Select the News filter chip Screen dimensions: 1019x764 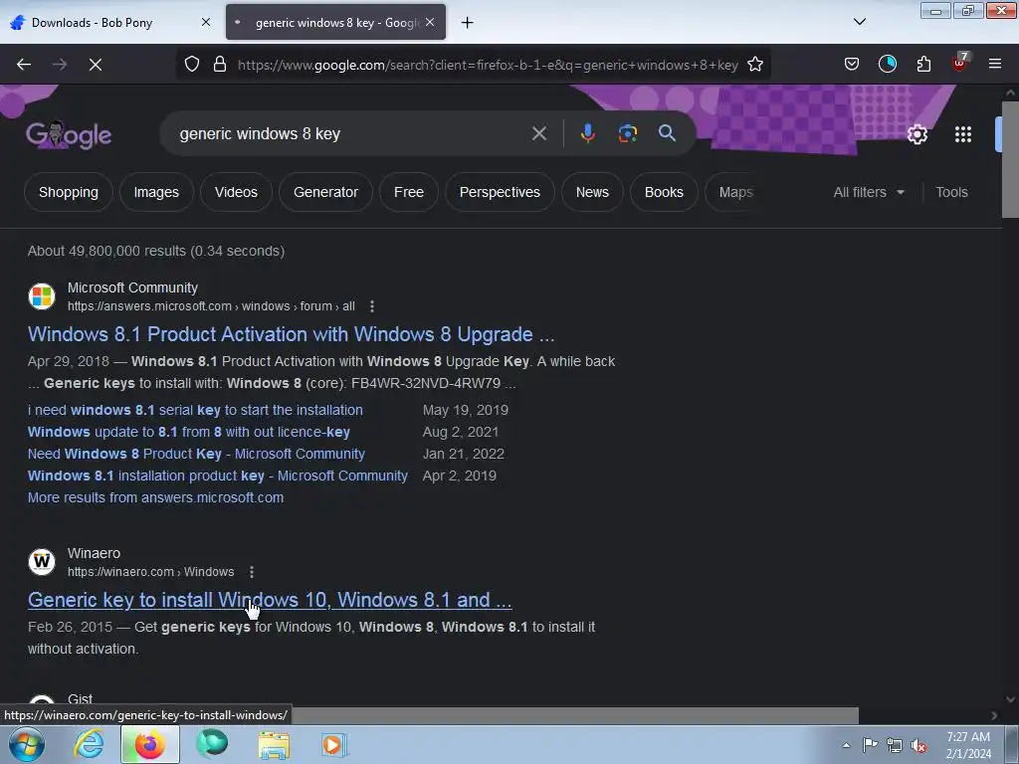[592, 192]
